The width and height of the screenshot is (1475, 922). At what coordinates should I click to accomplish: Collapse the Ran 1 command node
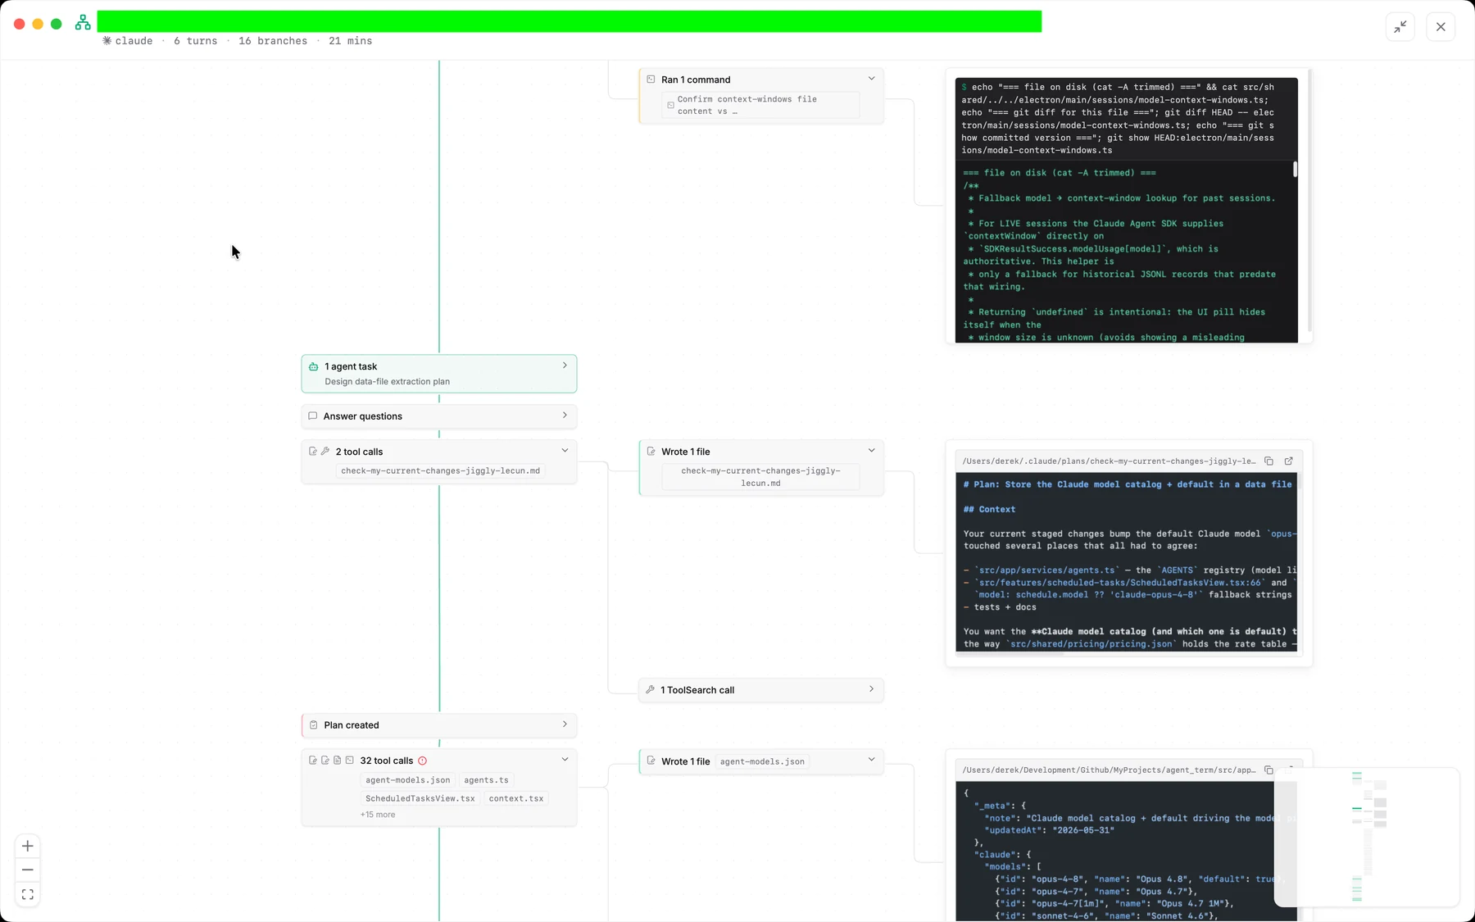(x=871, y=79)
